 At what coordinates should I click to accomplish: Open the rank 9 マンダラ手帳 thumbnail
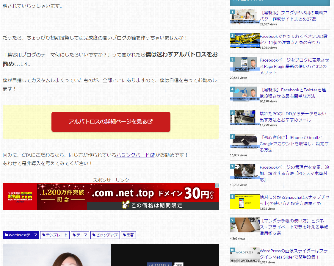tap(244, 225)
